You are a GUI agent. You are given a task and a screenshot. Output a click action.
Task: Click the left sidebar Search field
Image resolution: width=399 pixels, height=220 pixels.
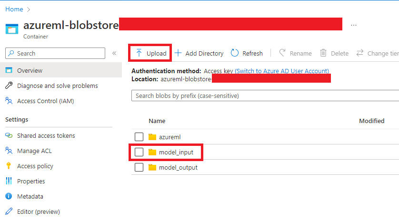click(55, 53)
